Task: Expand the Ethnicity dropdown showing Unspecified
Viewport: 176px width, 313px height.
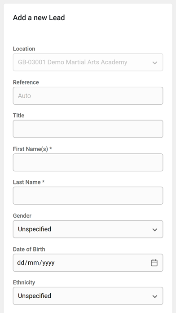Action: coord(88,296)
